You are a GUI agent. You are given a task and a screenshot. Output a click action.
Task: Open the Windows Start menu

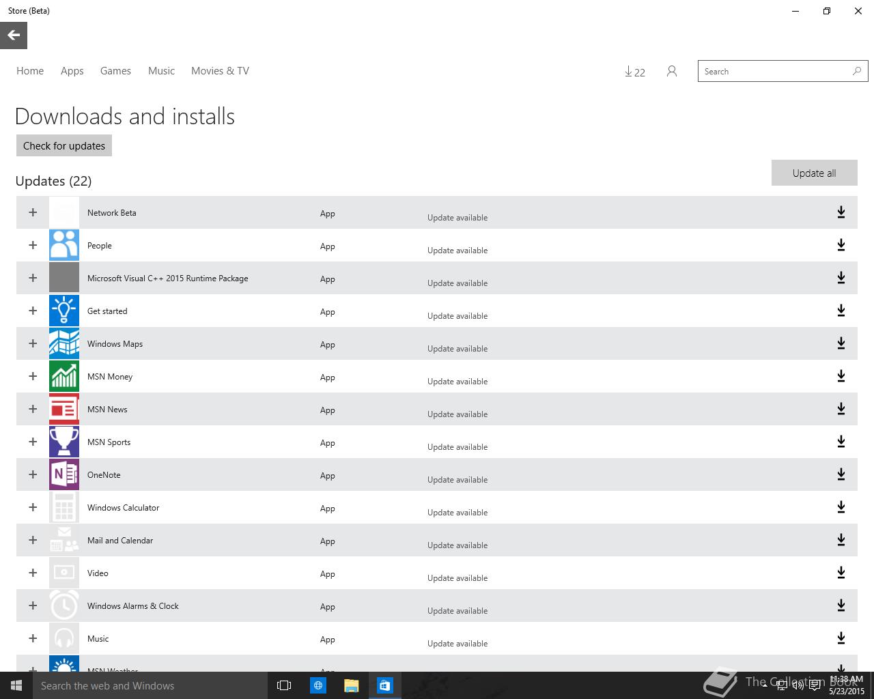point(16,685)
